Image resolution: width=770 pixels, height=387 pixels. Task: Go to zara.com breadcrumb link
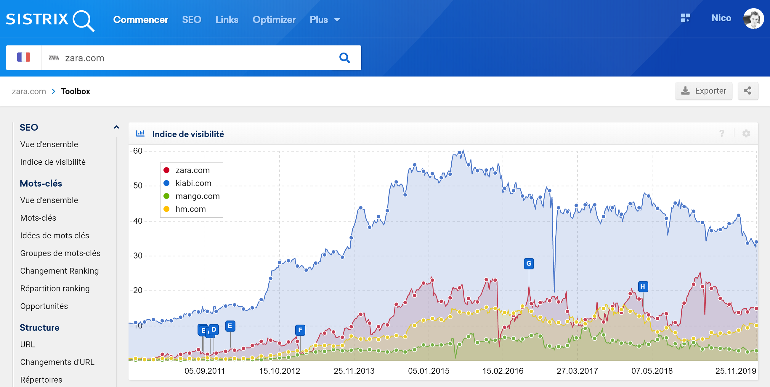(29, 91)
